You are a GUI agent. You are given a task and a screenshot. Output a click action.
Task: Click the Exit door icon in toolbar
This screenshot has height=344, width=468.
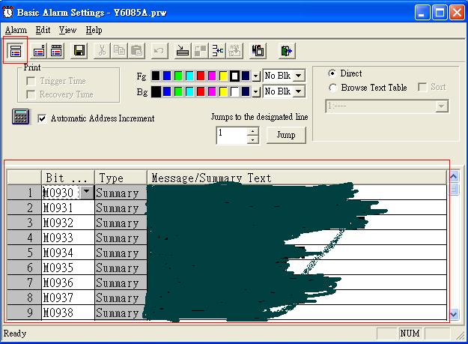[x=286, y=50]
